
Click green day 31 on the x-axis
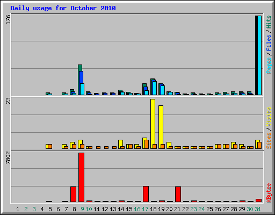click(258, 209)
